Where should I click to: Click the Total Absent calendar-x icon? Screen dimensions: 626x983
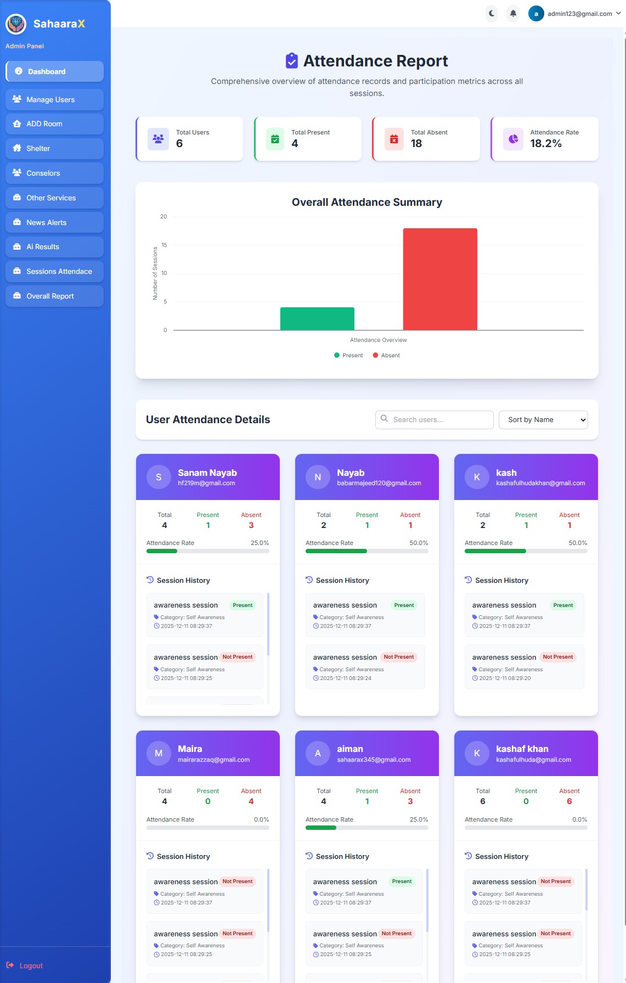(393, 139)
